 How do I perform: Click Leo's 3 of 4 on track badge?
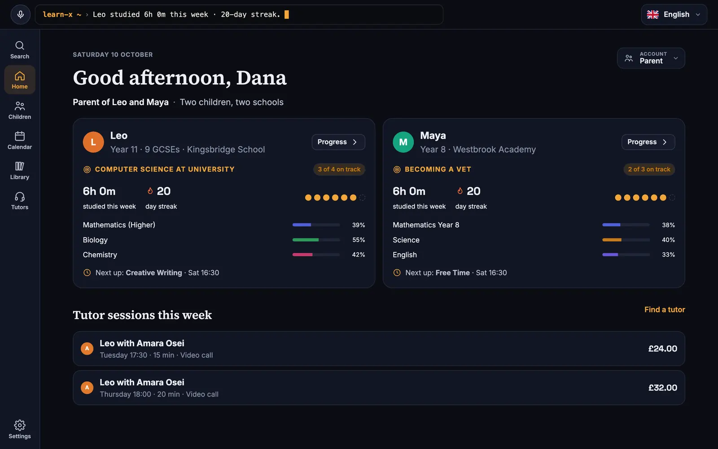(339, 169)
